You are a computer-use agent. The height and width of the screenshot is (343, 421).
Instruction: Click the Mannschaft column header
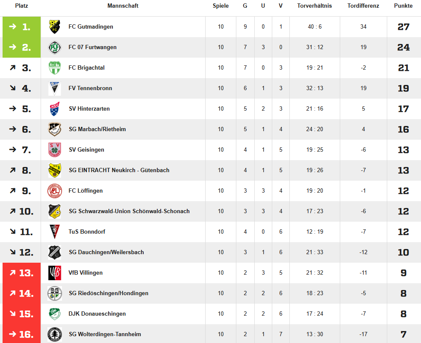tap(123, 6)
